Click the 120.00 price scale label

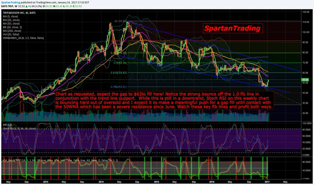[306, 12]
